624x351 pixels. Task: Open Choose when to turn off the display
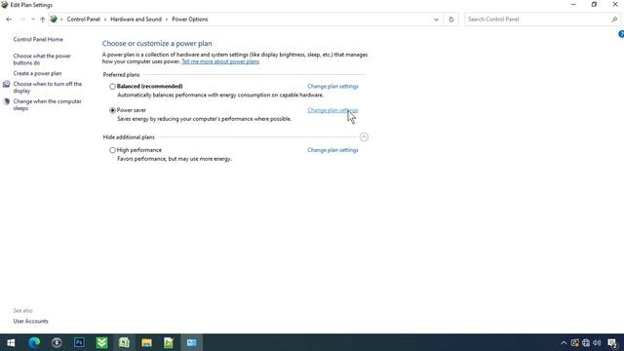tap(48, 87)
